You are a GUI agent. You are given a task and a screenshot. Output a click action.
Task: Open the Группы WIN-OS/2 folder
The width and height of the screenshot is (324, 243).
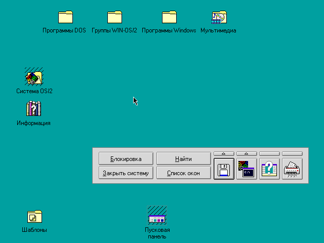tap(114, 18)
